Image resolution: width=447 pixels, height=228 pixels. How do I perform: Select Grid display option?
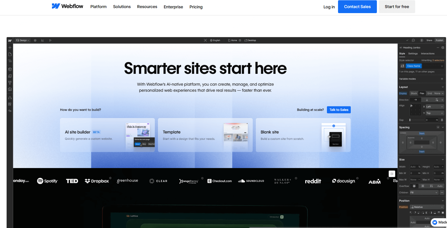429,93
